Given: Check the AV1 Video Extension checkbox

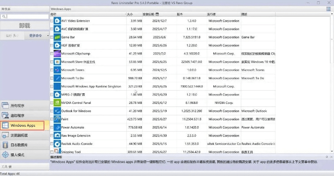Looking at the screenshot, I should tap(52, 21).
